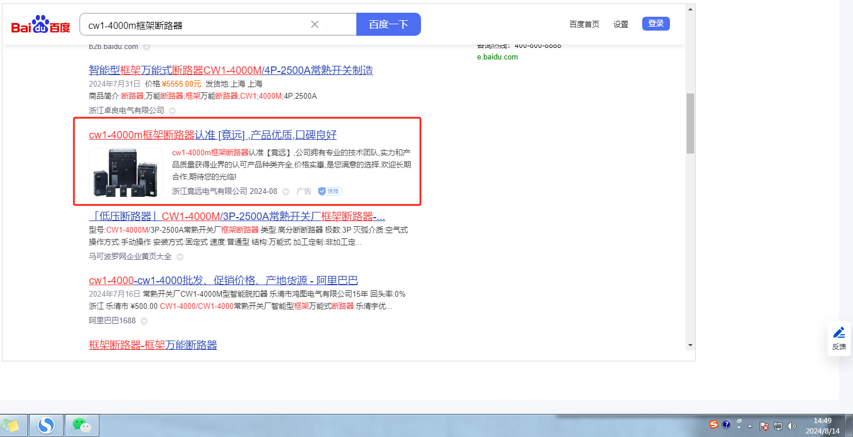Open result 框架断路器-框架万能断路器
The image size is (853, 437).
153,345
